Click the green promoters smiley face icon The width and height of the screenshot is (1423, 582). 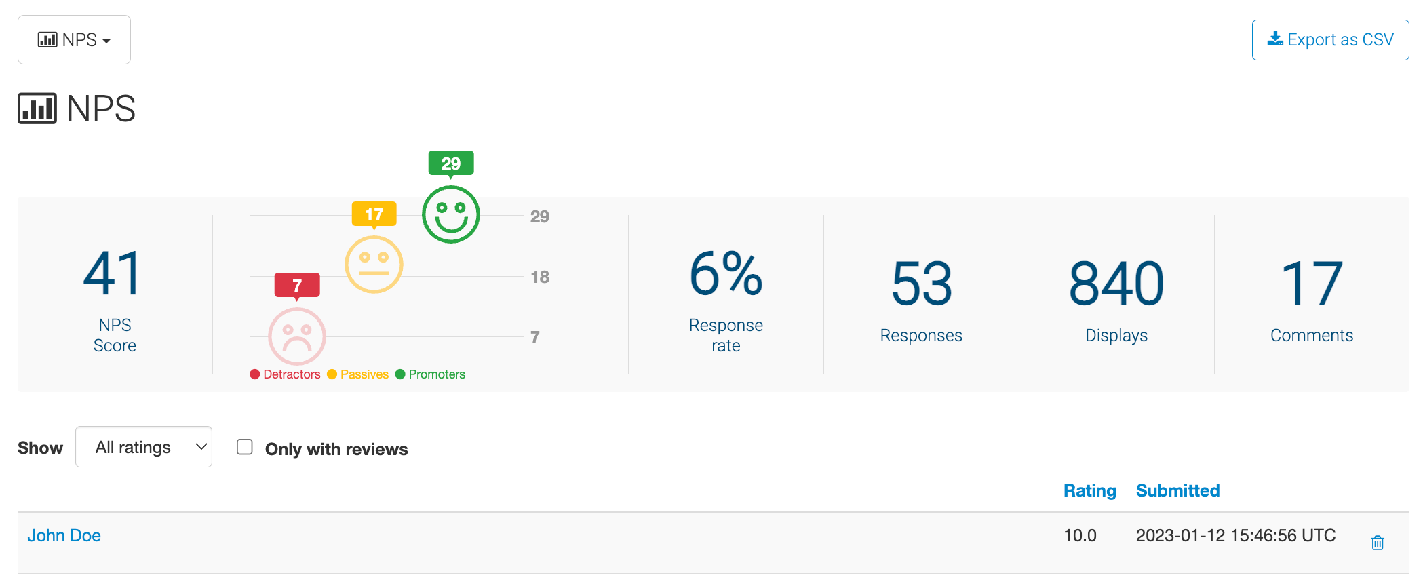450,214
